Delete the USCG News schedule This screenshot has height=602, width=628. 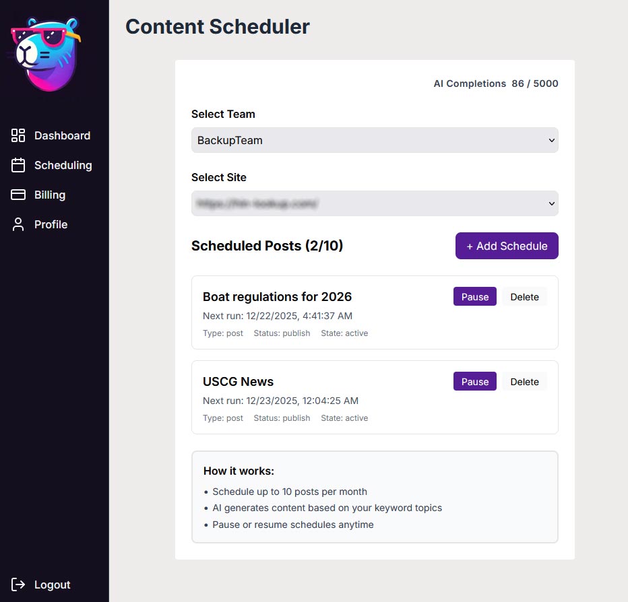click(524, 382)
